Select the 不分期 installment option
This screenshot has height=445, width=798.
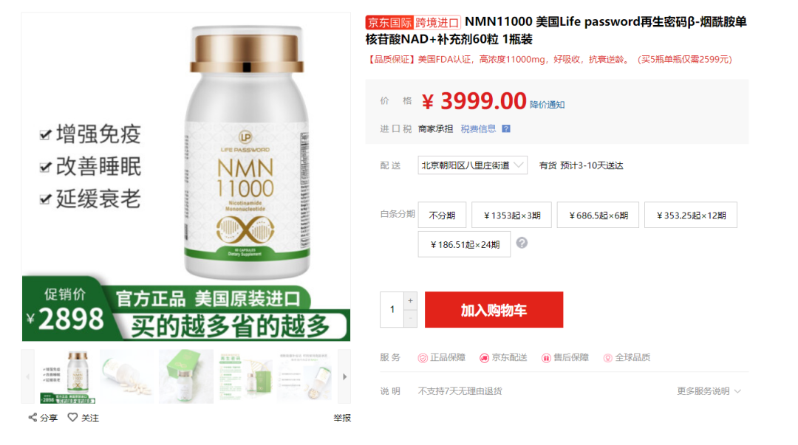coord(442,215)
